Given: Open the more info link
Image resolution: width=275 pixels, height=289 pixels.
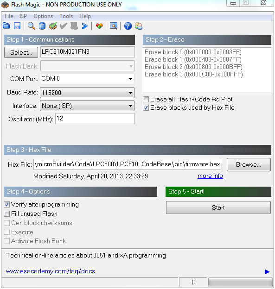Looking at the screenshot, I should [210, 176].
